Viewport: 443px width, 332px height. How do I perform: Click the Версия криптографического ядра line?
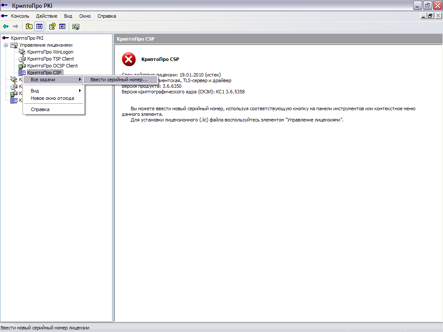pos(183,92)
